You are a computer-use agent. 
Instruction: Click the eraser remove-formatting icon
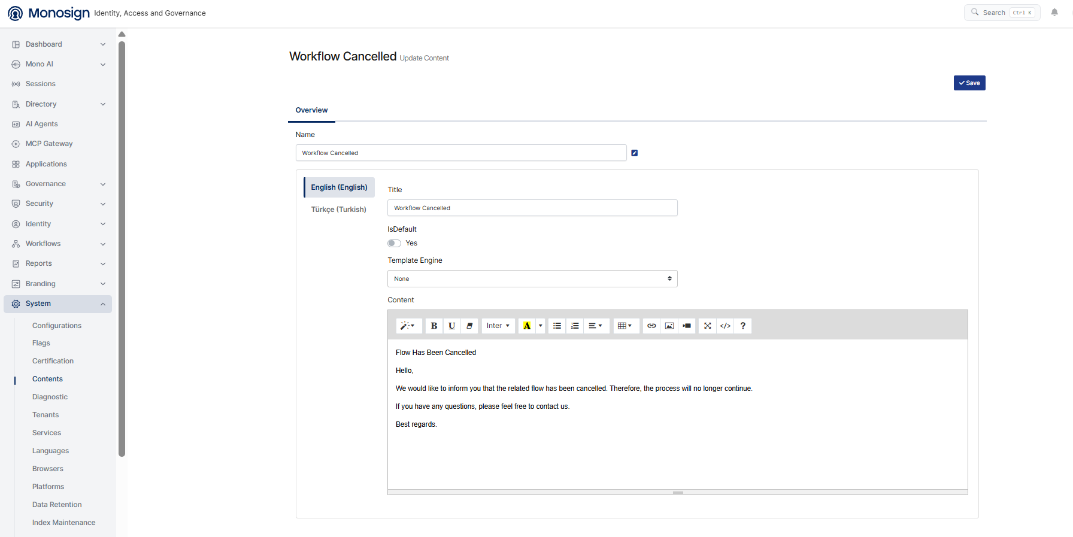469,326
